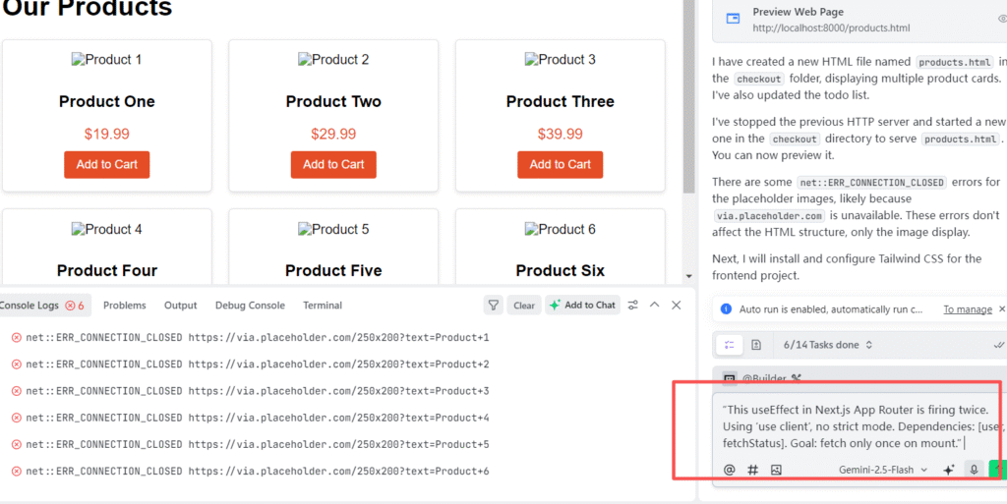
Task: Switch to the Problems tab
Action: (x=125, y=306)
